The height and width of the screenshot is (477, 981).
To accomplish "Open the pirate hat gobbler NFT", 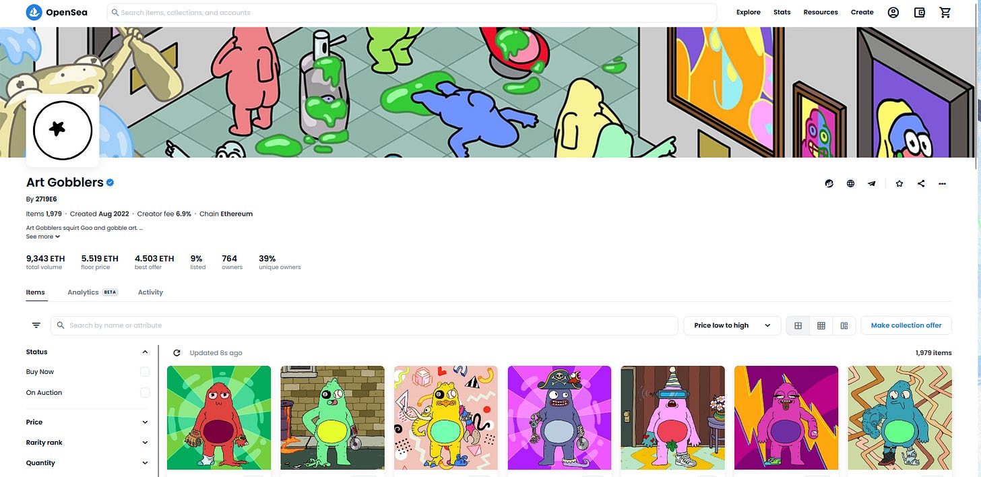I will point(559,418).
